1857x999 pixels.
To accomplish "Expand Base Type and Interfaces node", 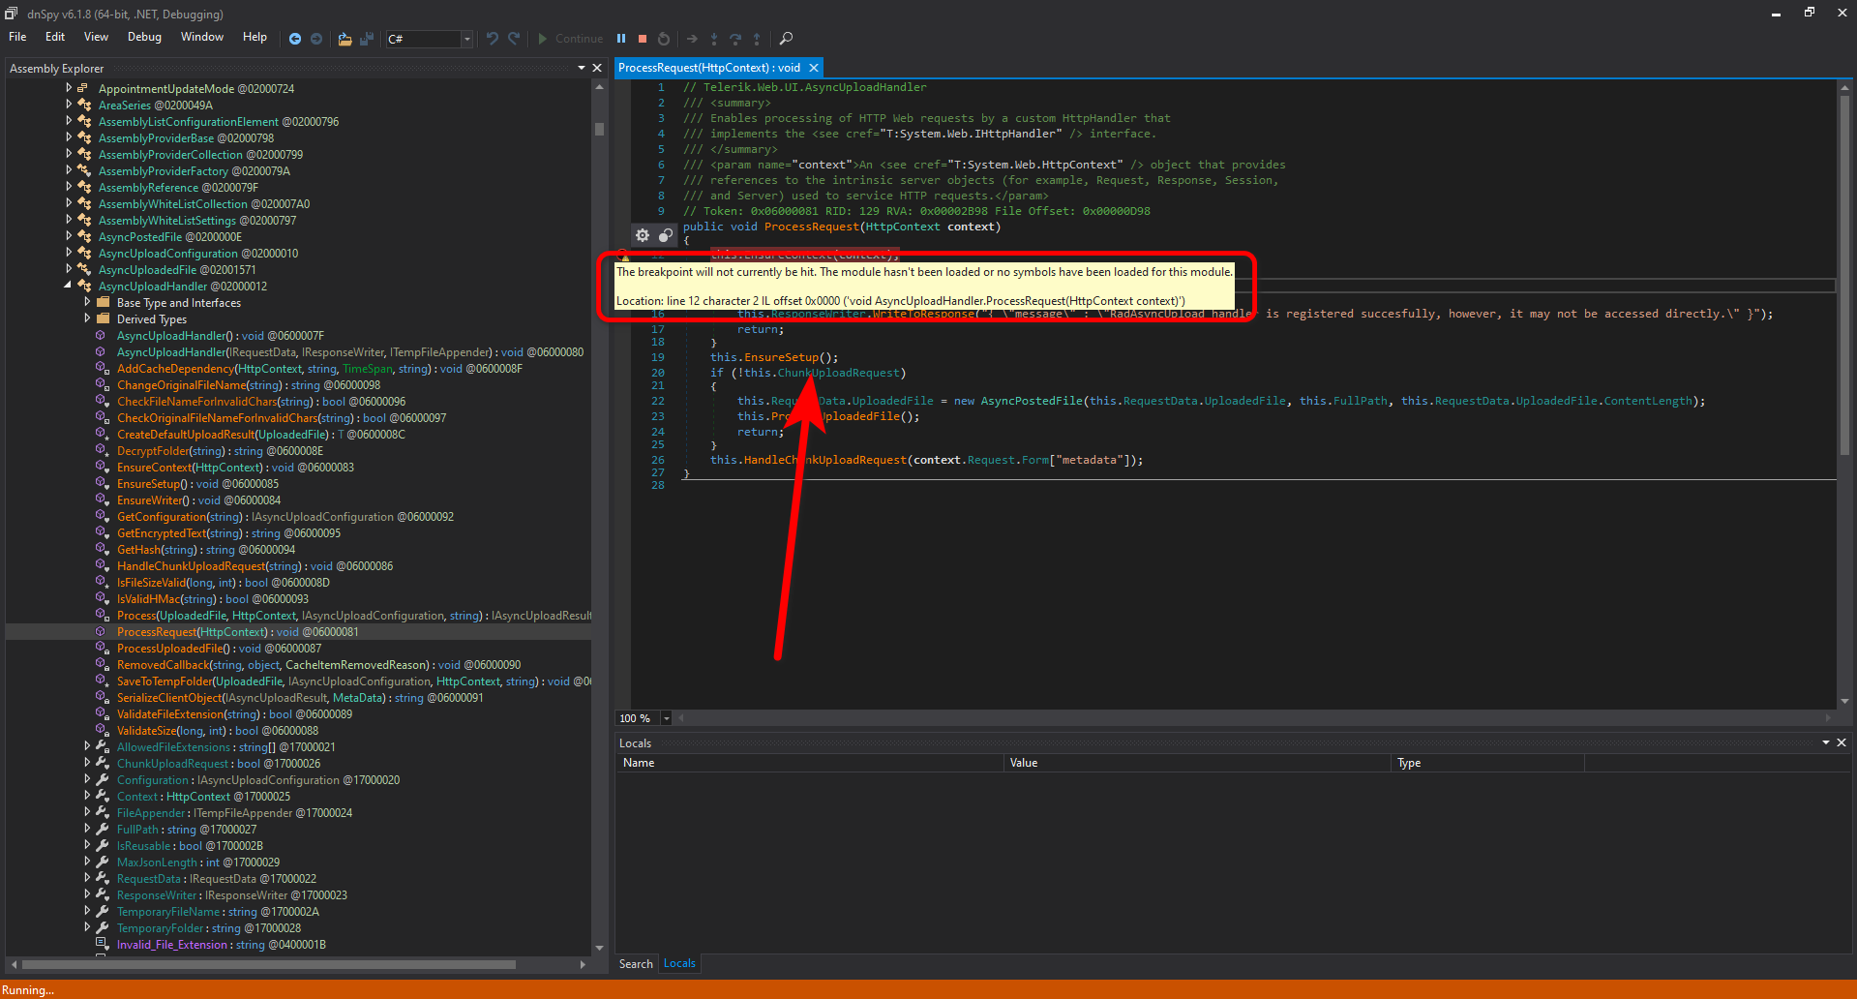I will [x=87, y=302].
